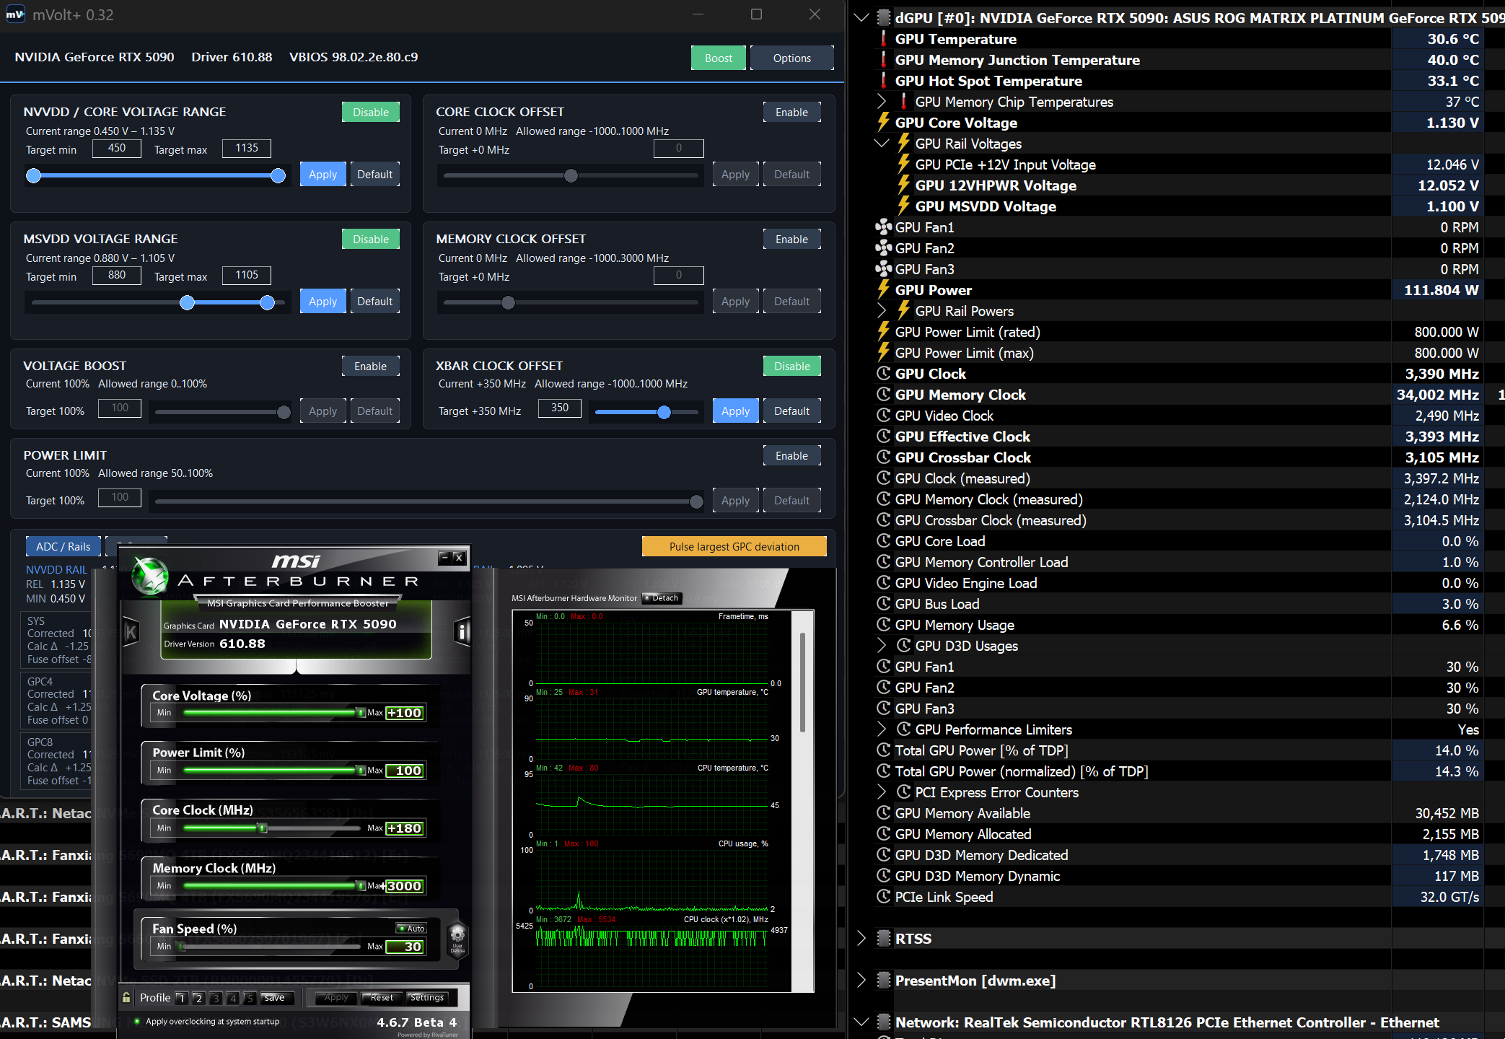Expand the GPU Rail Powers group
This screenshot has height=1039, width=1505.
tap(882, 311)
